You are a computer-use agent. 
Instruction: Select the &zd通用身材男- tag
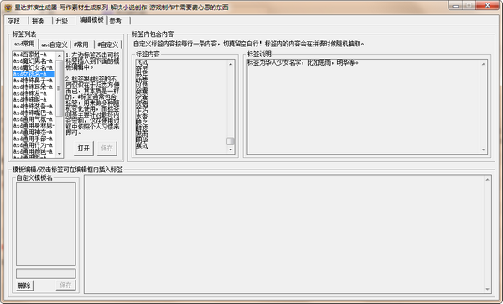click(x=34, y=126)
